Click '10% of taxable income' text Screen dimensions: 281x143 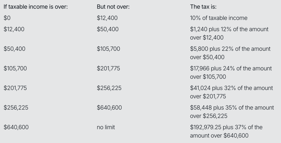pyautogui.click(x=219, y=18)
